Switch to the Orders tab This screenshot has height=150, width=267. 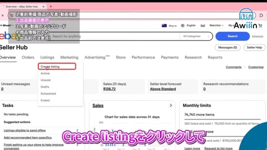[28, 57]
